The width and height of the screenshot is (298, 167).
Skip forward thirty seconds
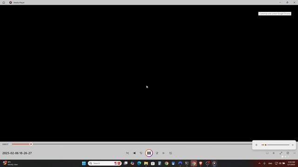pos(157,153)
